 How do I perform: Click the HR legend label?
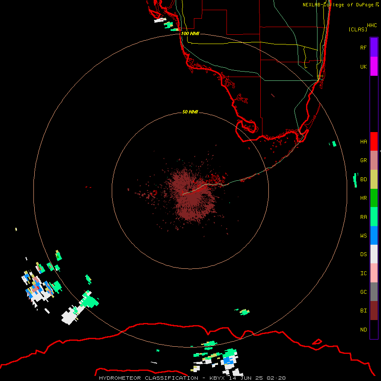[x=363, y=198]
